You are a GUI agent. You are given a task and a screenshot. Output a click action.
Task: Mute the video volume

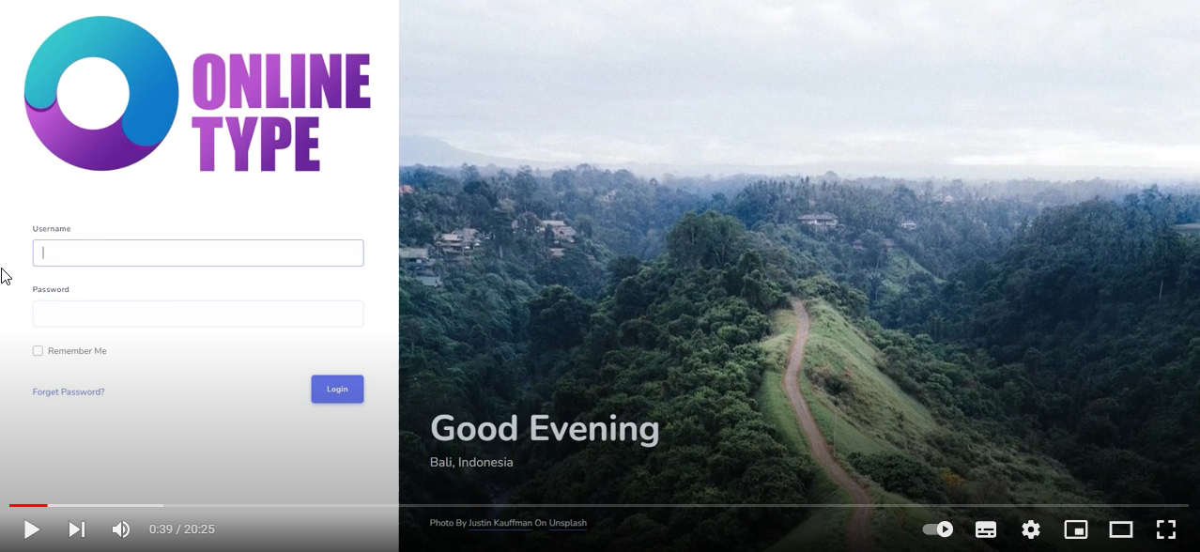pyautogui.click(x=121, y=529)
